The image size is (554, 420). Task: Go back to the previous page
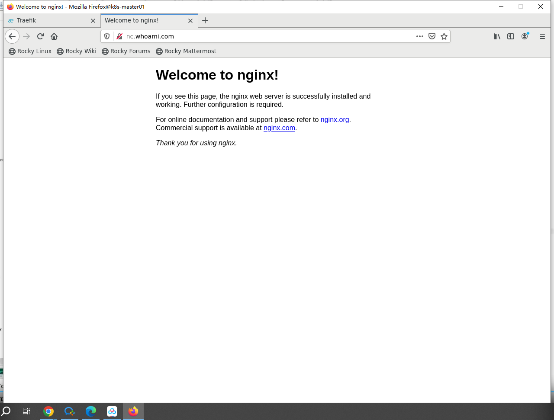(12, 36)
